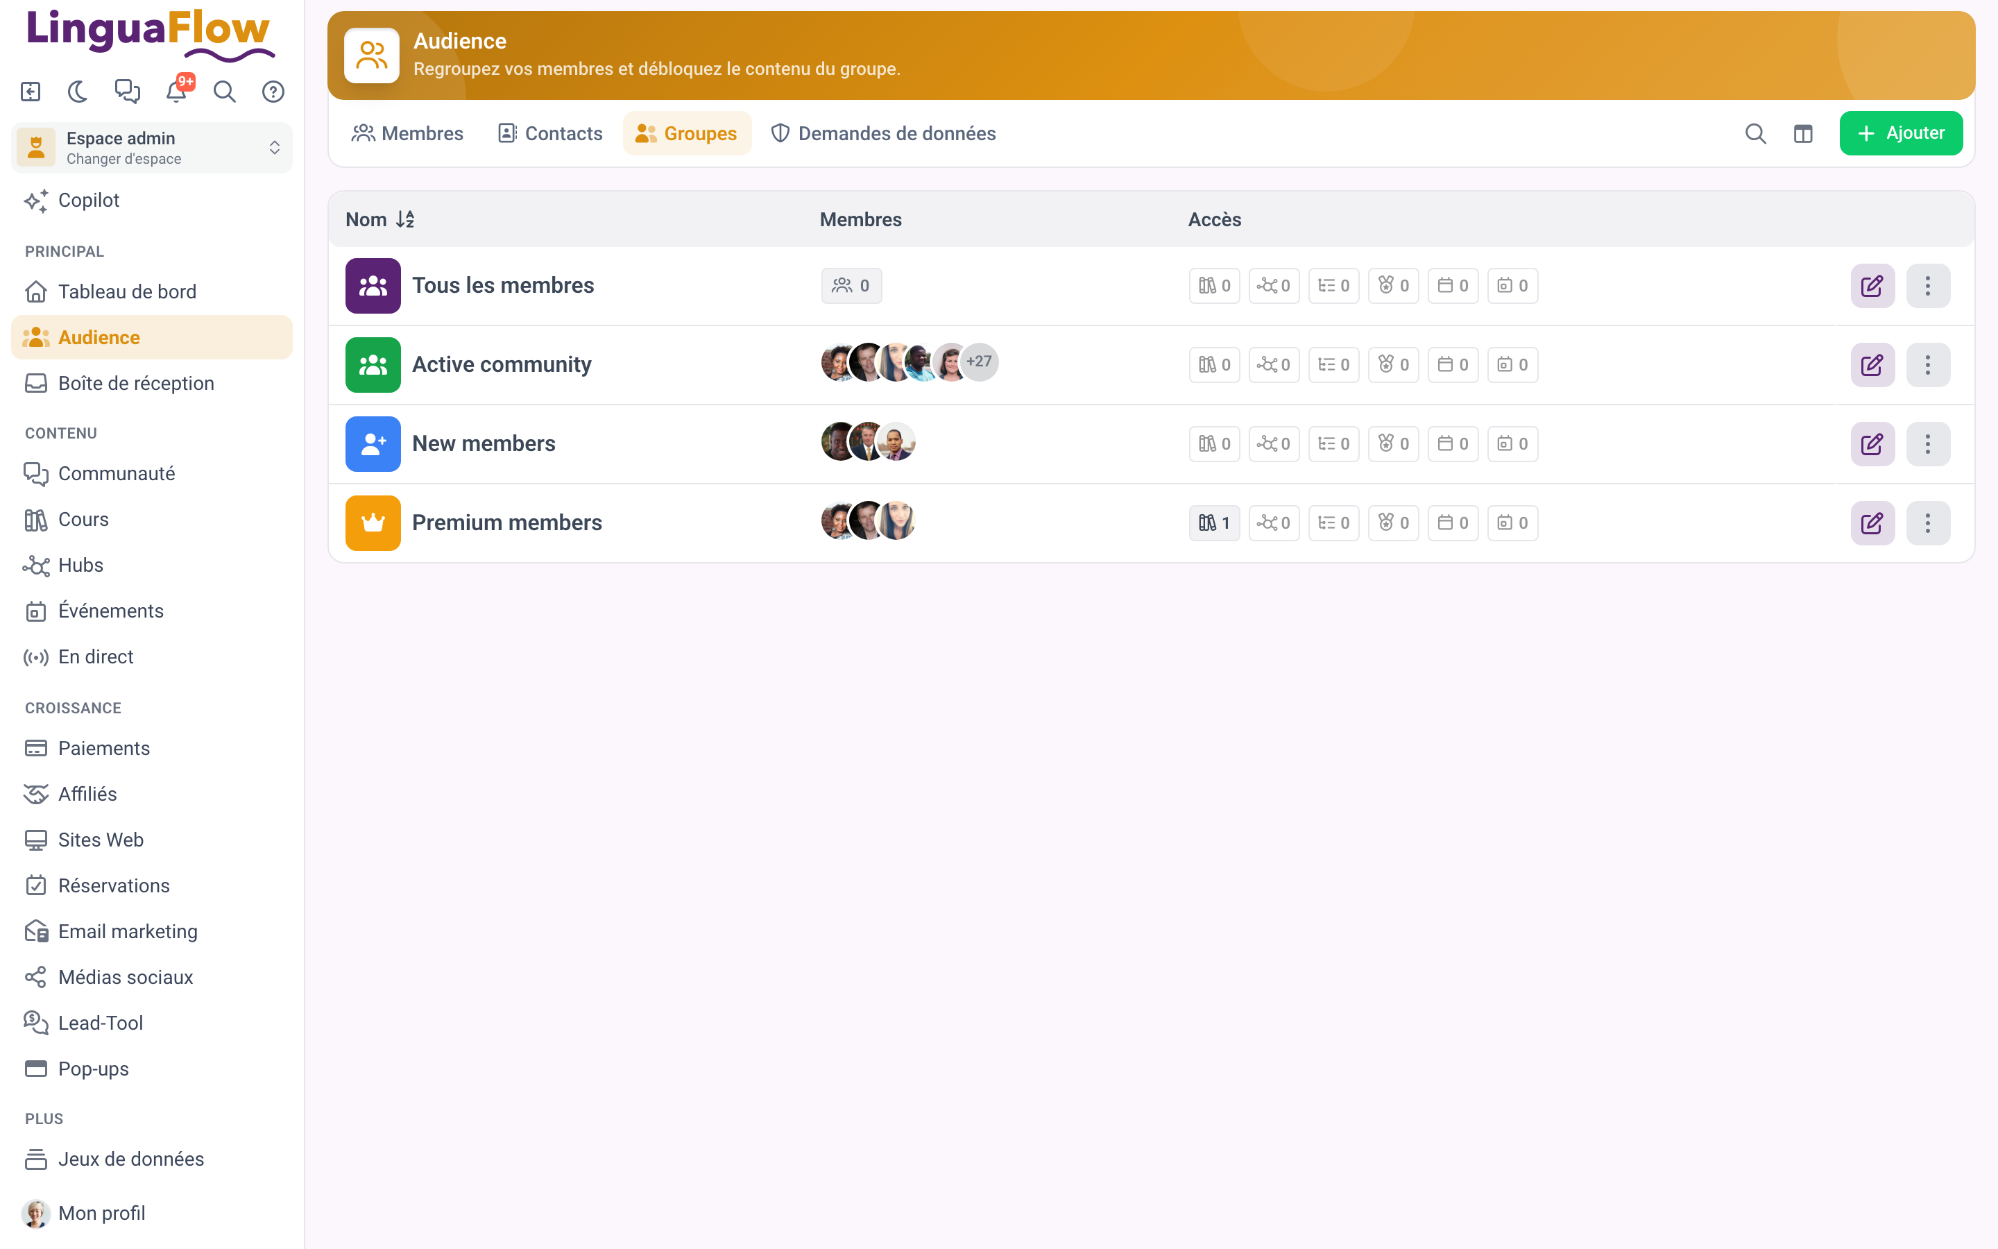Image resolution: width=1998 pixels, height=1249 pixels.
Task: Open the Demandes de données tab
Action: 883,133
